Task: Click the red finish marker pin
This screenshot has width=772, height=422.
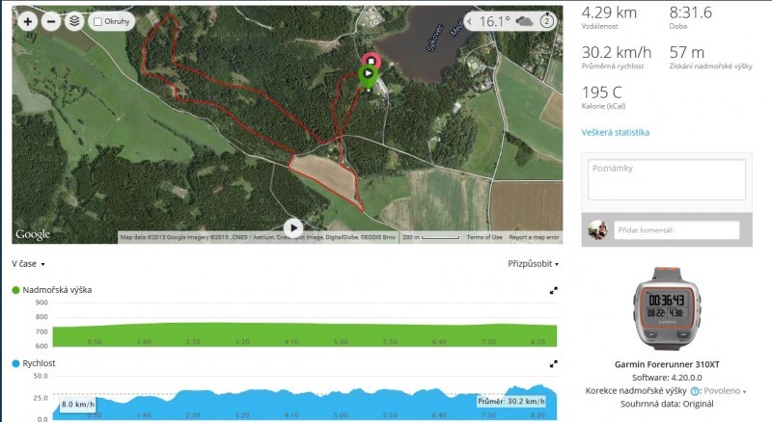Action: pos(372,60)
